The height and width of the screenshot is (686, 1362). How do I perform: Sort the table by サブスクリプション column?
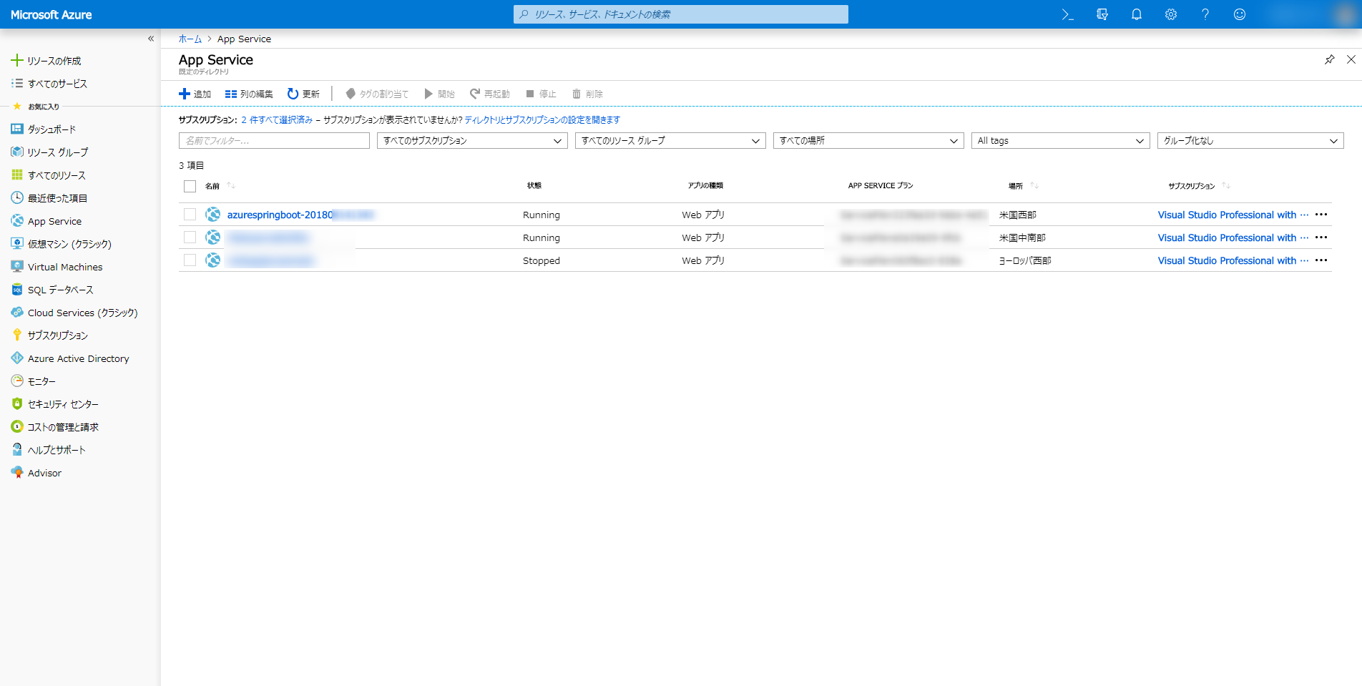pos(1192,186)
